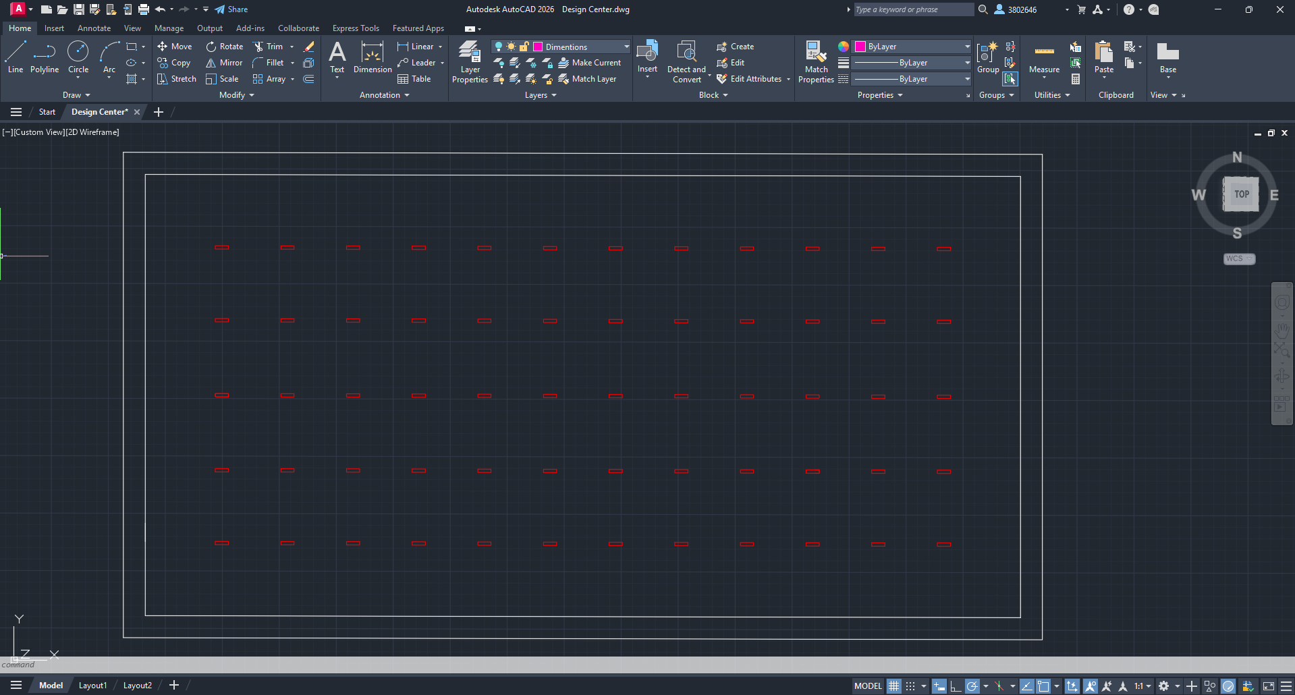The height and width of the screenshot is (695, 1295).
Task: Toggle ortho mode
Action: (x=956, y=686)
